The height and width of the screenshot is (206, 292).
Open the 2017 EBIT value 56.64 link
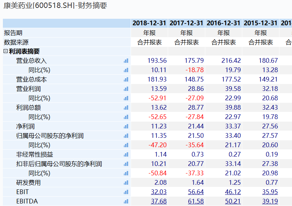point(196,192)
